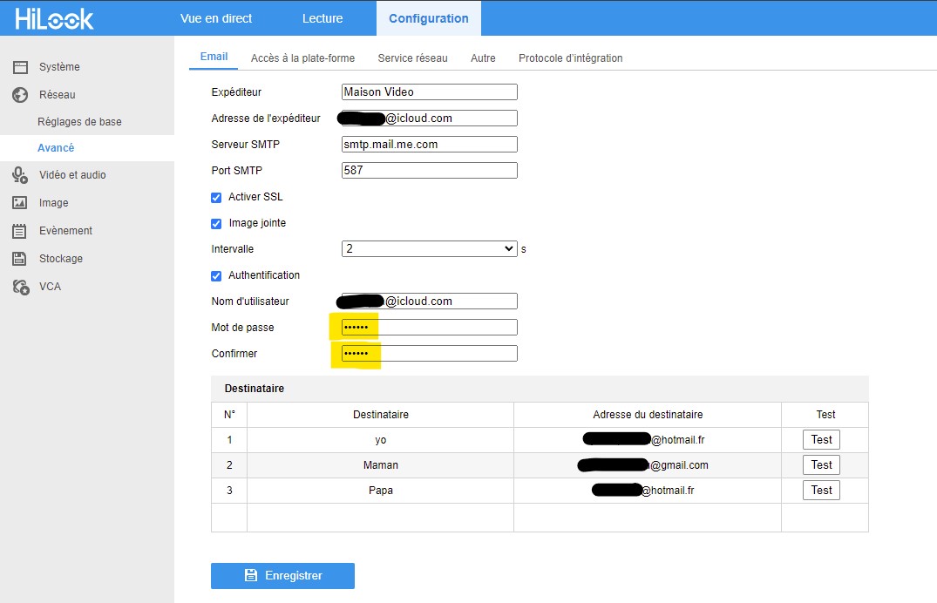The height and width of the screenshot is (603, 937).
Task: Click the Image picture icon in sidebar
Action: point(20,203)
